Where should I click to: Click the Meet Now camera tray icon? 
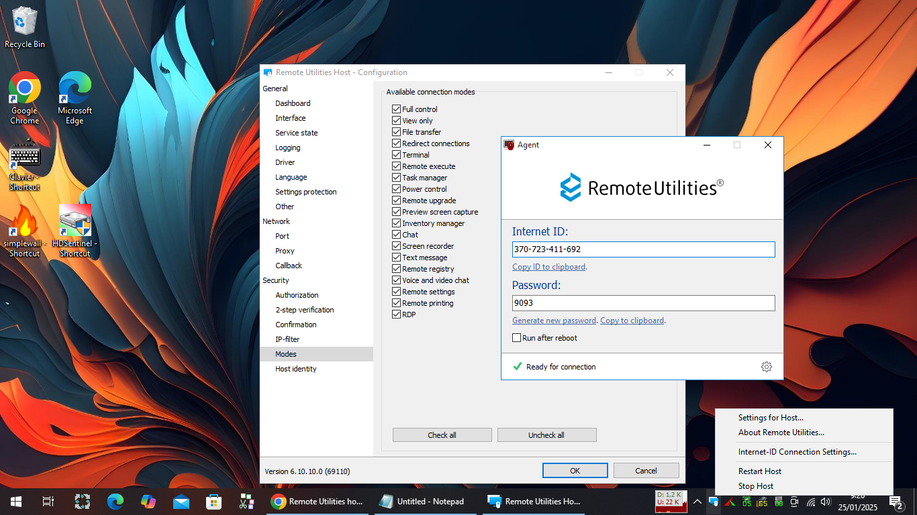click(795, 502)
